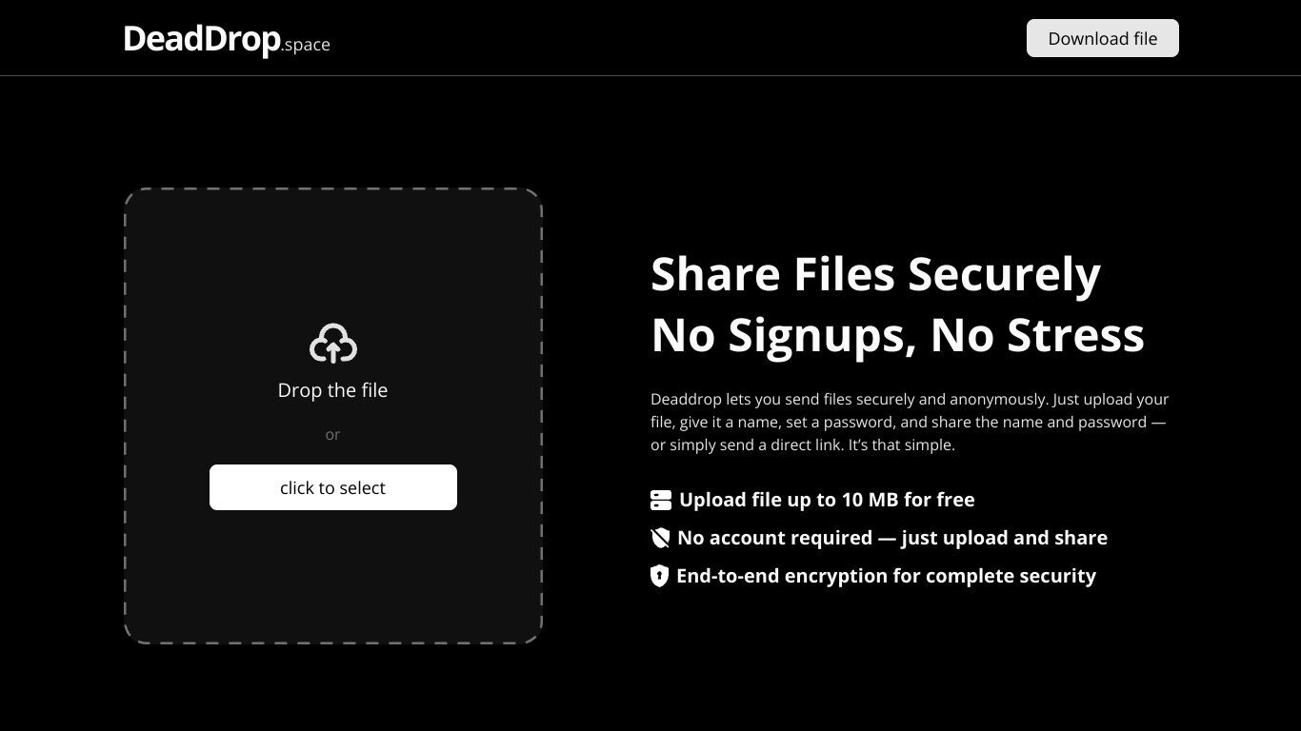The height and width of the screenshot is (731, 1301).
Task: Click the 'or' separator in the drop zone
Action: (x=332, y=435)
